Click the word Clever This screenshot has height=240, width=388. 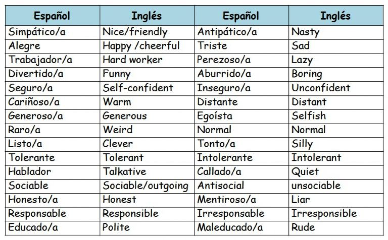pos(118,144)
